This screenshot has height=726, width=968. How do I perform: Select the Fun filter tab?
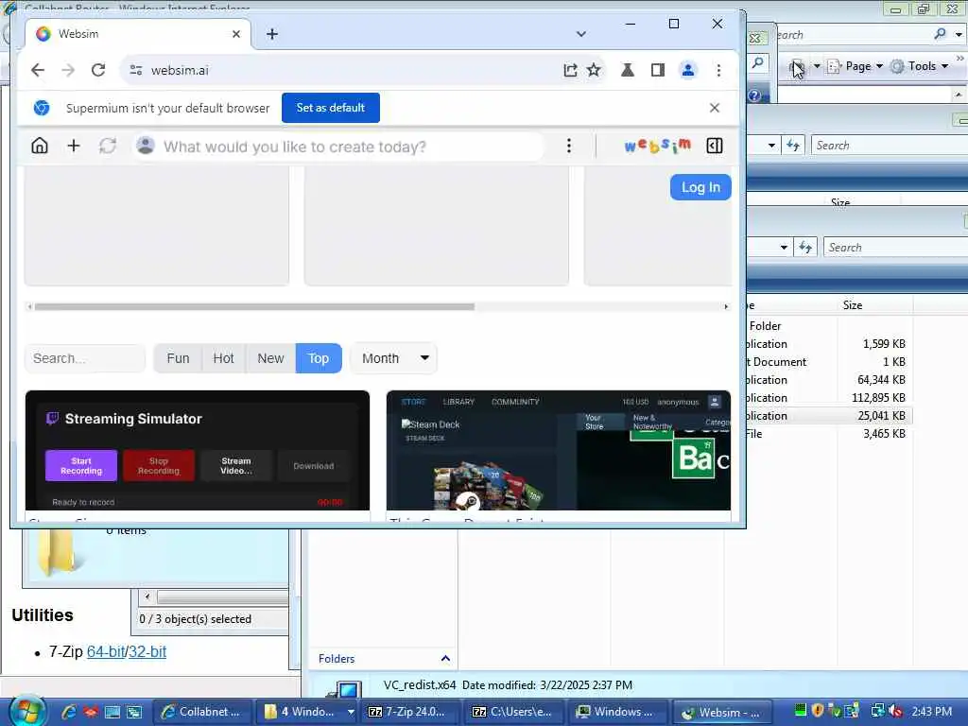[178, 358]
